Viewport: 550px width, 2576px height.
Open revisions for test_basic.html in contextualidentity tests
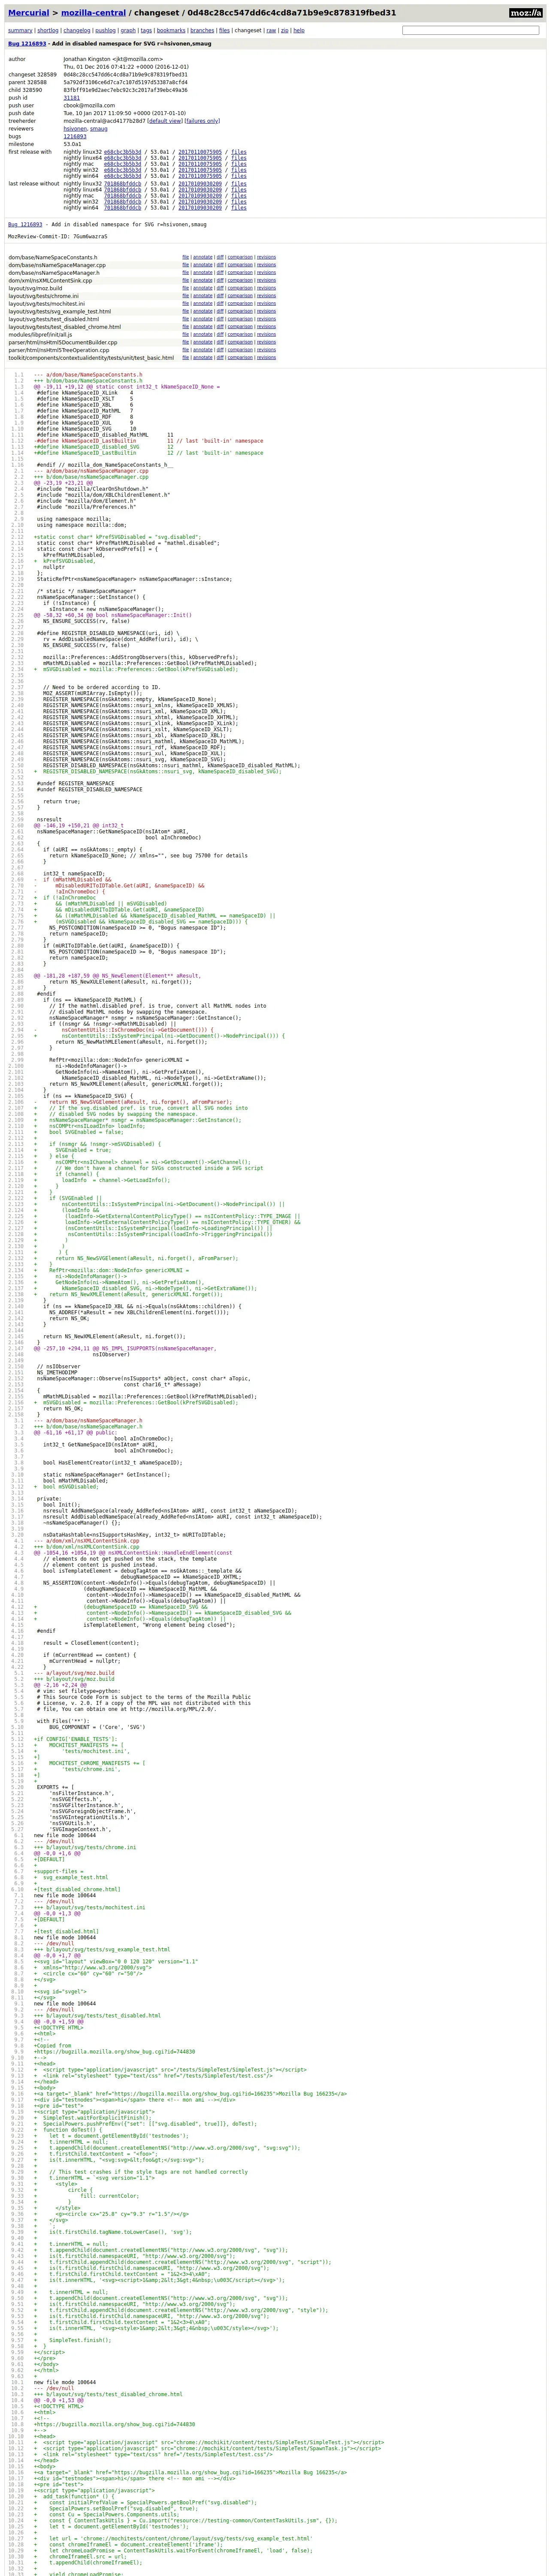click(266, 358)
